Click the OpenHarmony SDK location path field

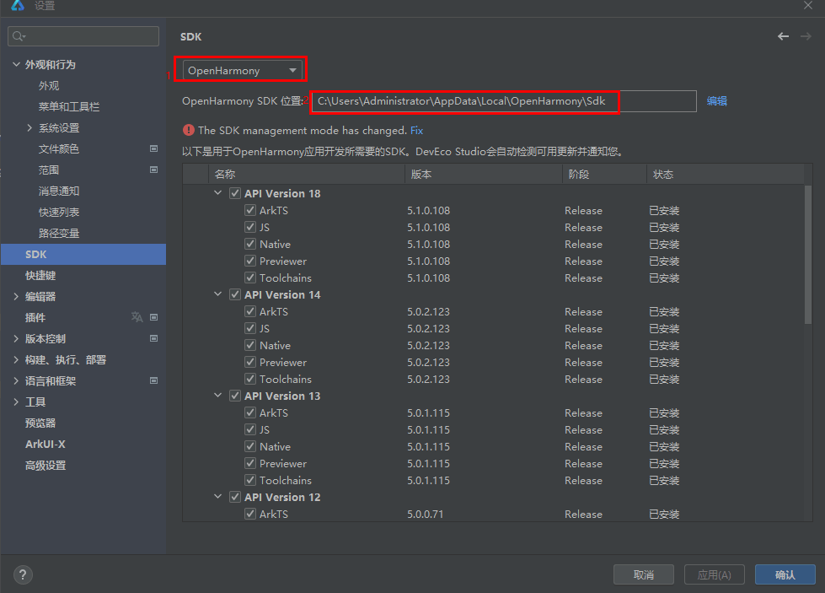point(504,101)
